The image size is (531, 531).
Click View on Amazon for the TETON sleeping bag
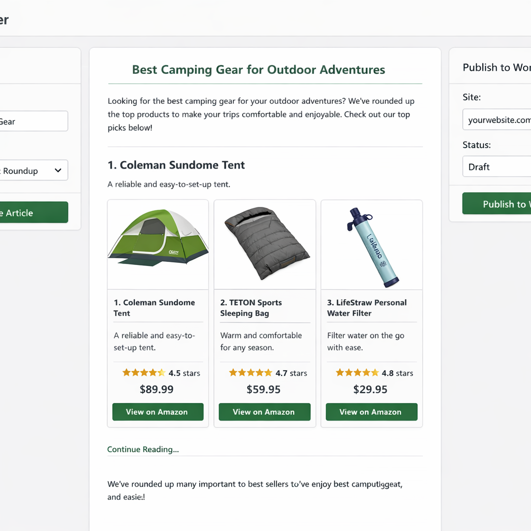(x=264, y=412)
